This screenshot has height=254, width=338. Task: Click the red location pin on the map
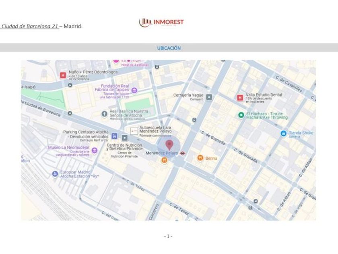[x=169, y=145]
